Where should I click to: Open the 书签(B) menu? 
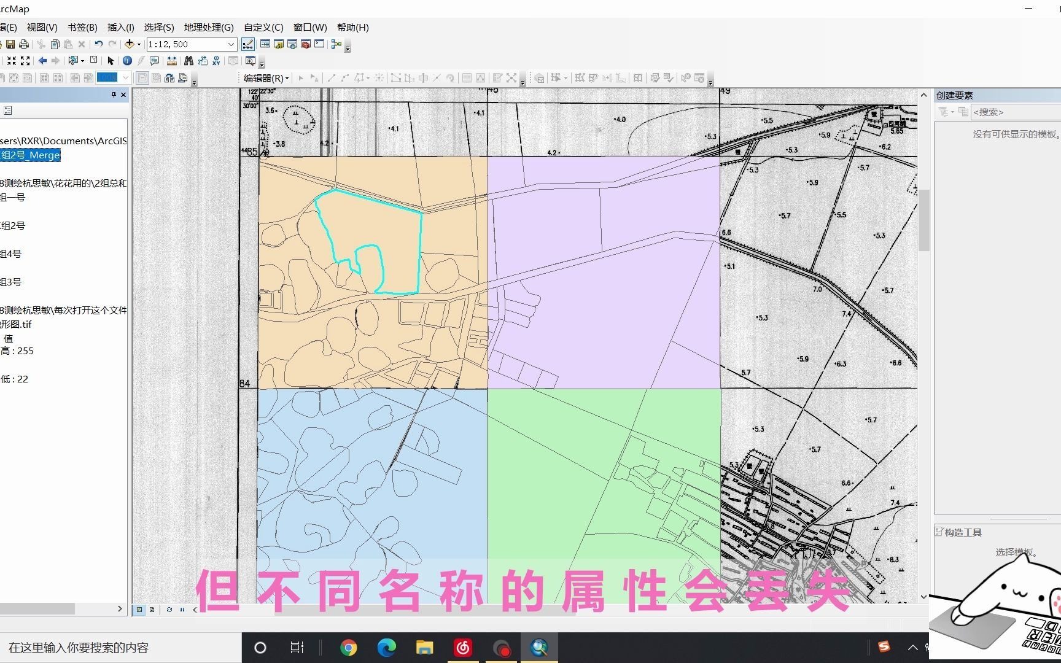click(82, 27)
